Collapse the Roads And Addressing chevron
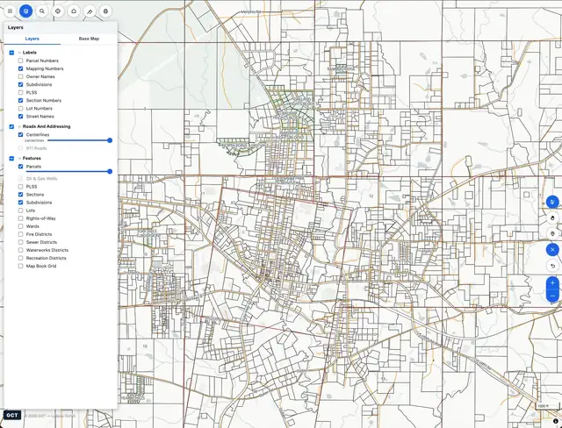 coord(19,126)
